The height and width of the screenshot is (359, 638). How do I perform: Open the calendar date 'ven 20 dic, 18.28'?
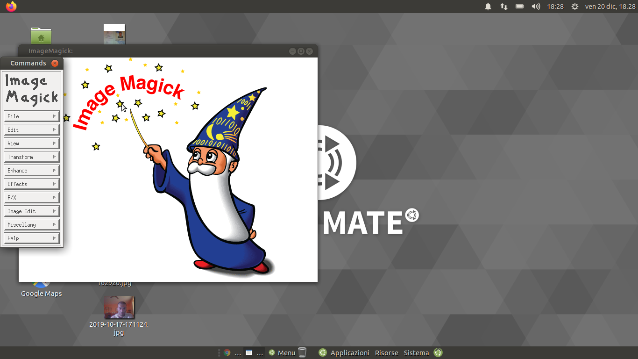coord(610,7)
